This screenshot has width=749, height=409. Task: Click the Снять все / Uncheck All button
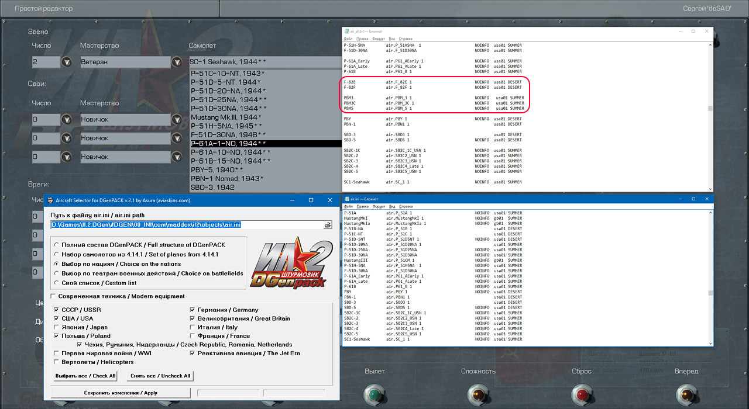160,376
